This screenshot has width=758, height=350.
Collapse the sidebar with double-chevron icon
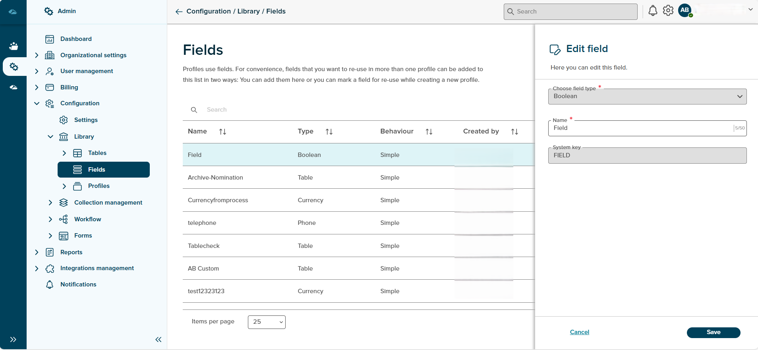pos(158,339)
